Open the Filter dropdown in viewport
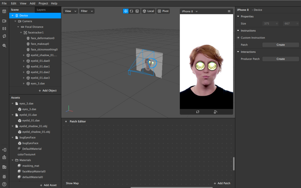The height and width of the screenshot is (188, 301). pos(87,11)
